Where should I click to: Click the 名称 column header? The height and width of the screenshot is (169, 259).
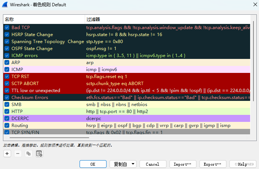(44, 20)
